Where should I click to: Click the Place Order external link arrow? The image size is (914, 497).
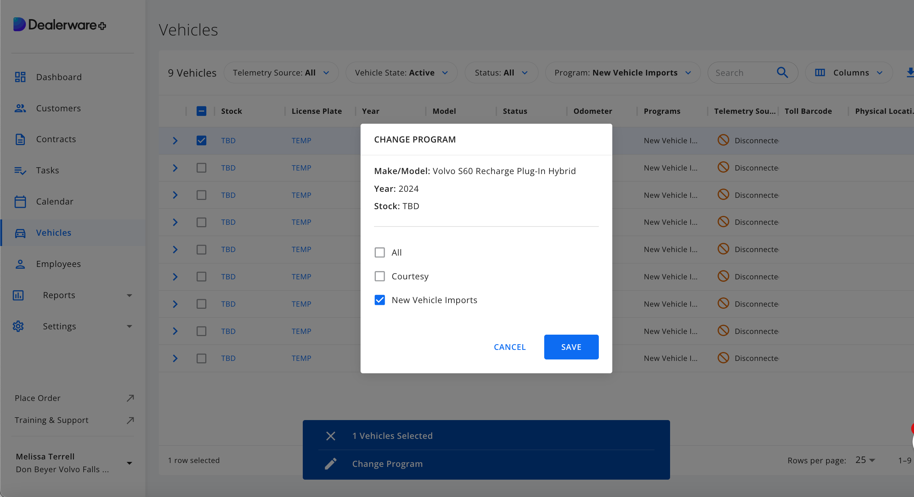[x=130, y=398]
